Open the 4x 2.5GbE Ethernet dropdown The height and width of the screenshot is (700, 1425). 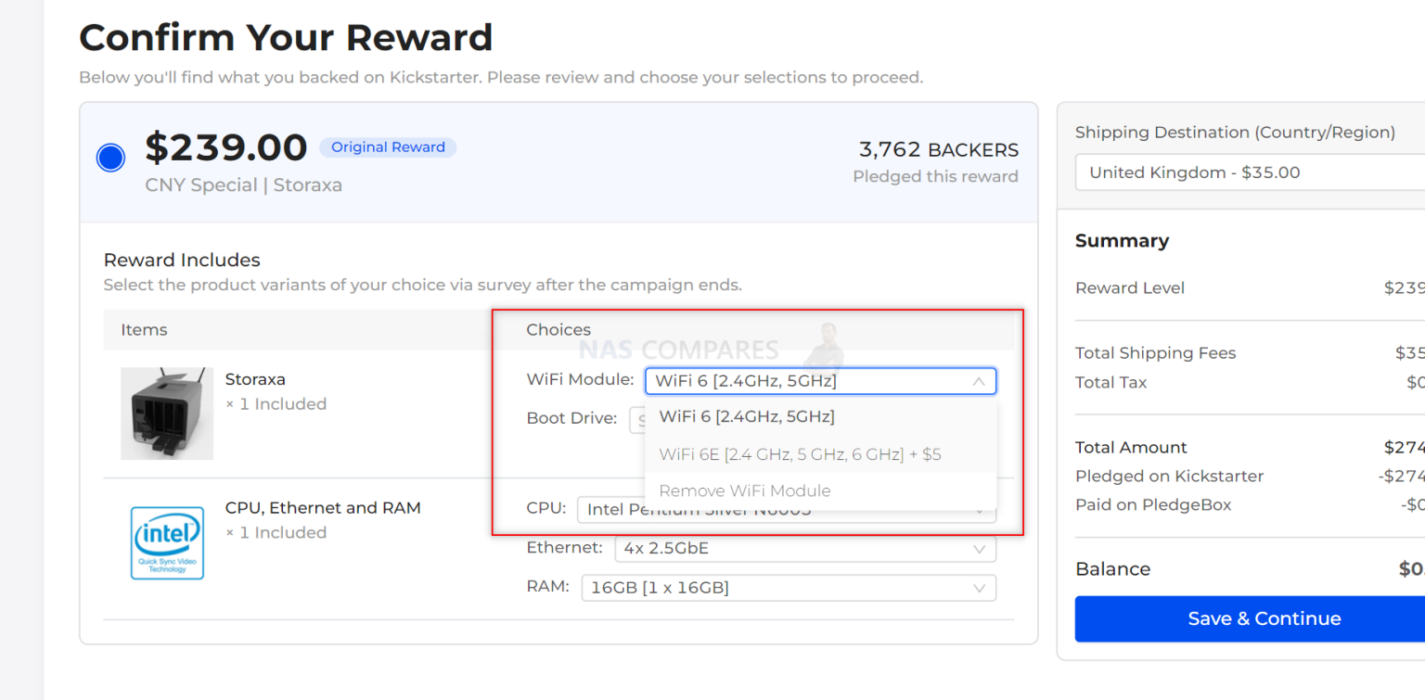805,549
